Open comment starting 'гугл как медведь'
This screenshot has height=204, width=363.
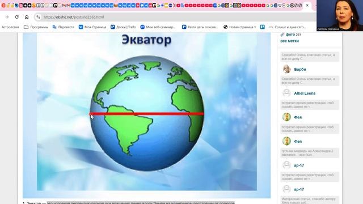[310, 153]
